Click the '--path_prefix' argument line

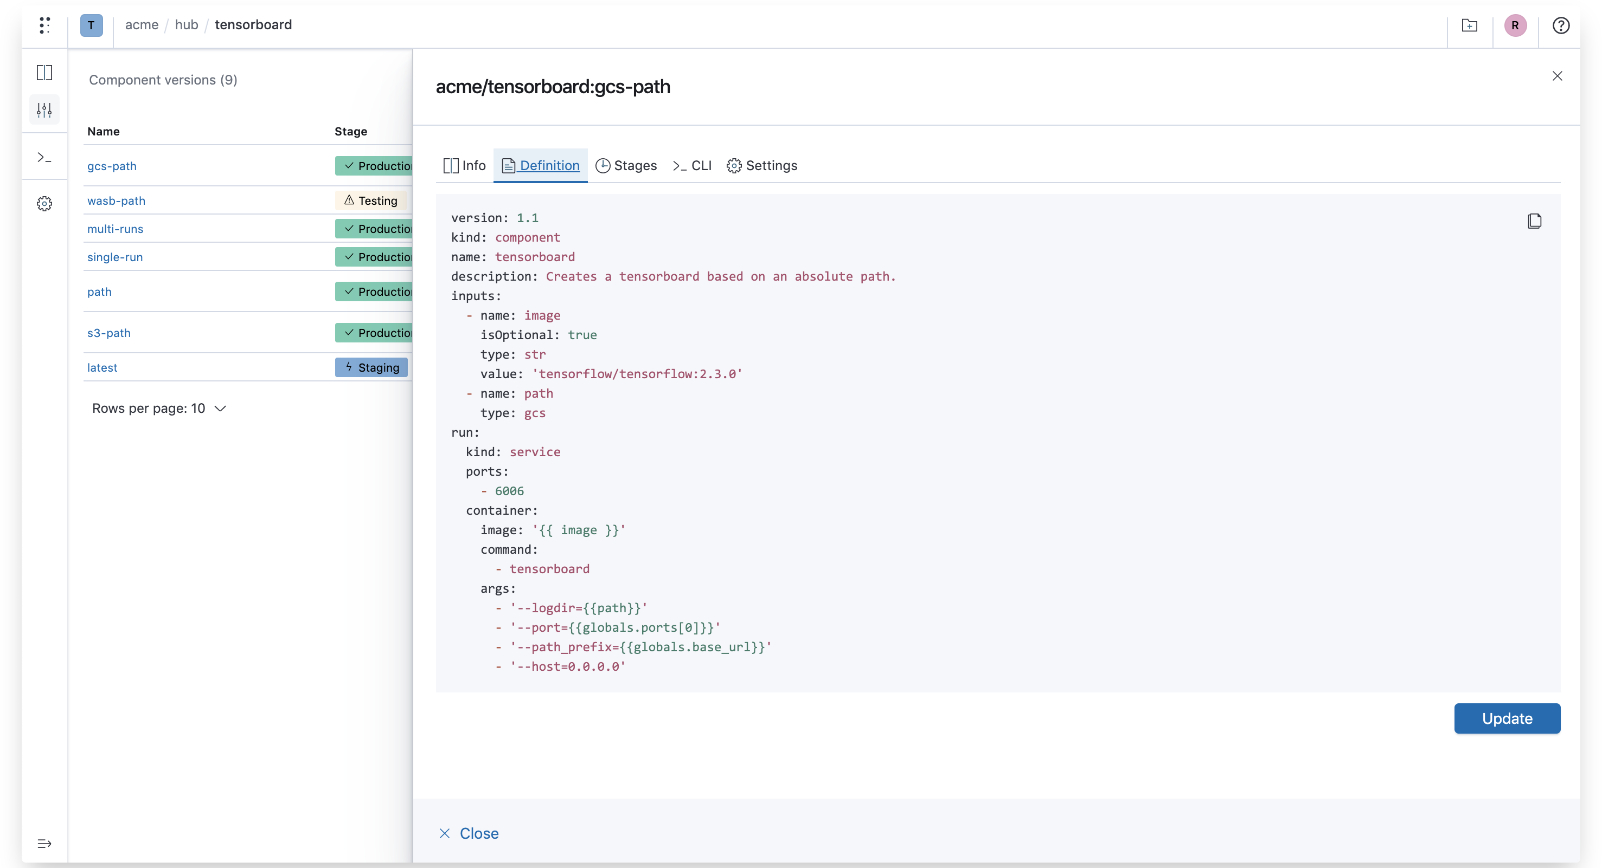tap(640, 647)
